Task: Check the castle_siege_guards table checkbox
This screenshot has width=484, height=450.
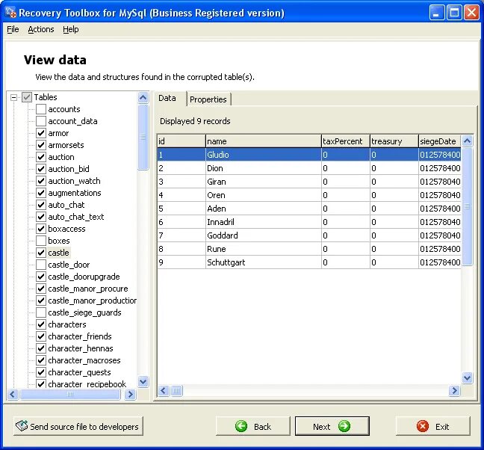Action: pos(41,312)
